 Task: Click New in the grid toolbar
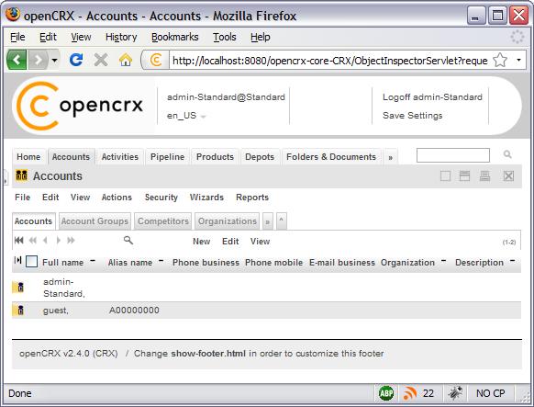201,242
